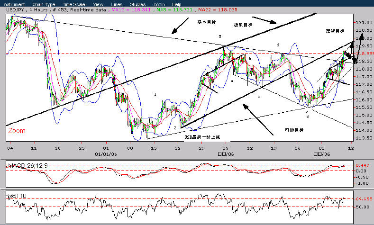Click the red Zoom link on chart
374x225 pixels.
click(17, 131)
